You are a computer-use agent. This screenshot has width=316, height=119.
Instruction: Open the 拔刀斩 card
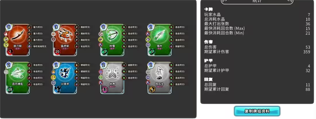pyautogui.click(x=18, y=40)
